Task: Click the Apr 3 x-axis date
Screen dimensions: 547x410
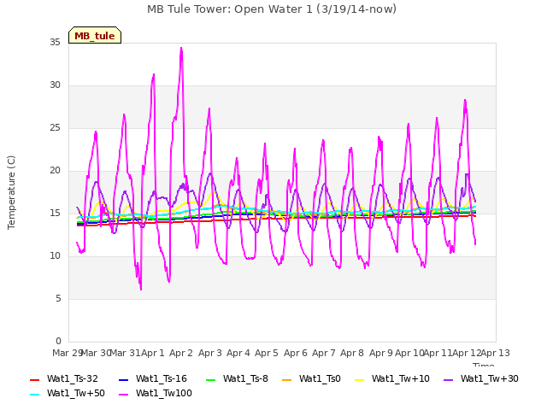Action: pyautogui.click(x=210, y=353)
